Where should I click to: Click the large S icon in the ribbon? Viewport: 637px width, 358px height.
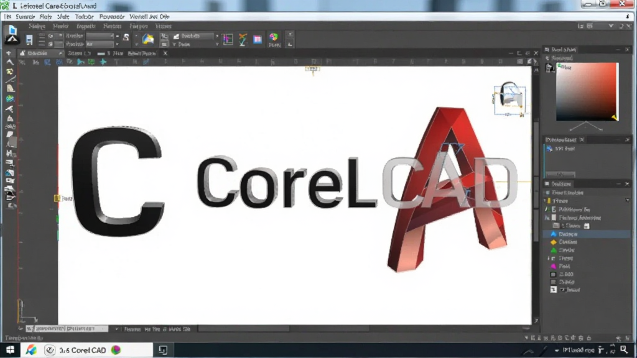coord(126,37)
